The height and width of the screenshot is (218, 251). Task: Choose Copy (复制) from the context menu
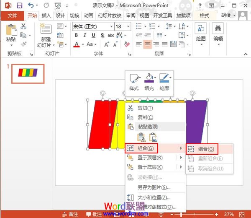click(155, 117)
